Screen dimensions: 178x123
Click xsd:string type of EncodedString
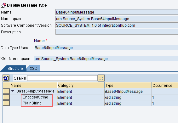click(x=113, y=98)
